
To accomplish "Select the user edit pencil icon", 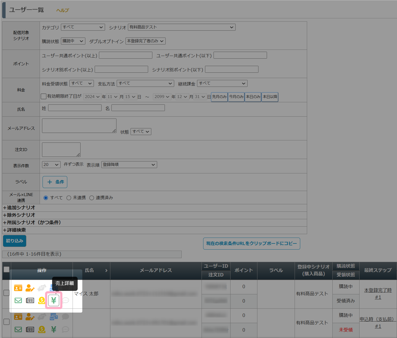I will 30,288.
